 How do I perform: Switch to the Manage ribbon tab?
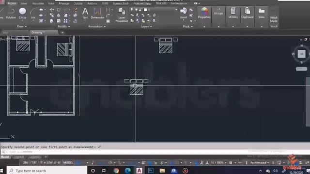coord(64,3)
